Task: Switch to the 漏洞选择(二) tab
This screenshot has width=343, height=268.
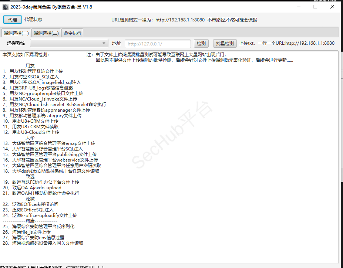Action: tap(46, 33)
